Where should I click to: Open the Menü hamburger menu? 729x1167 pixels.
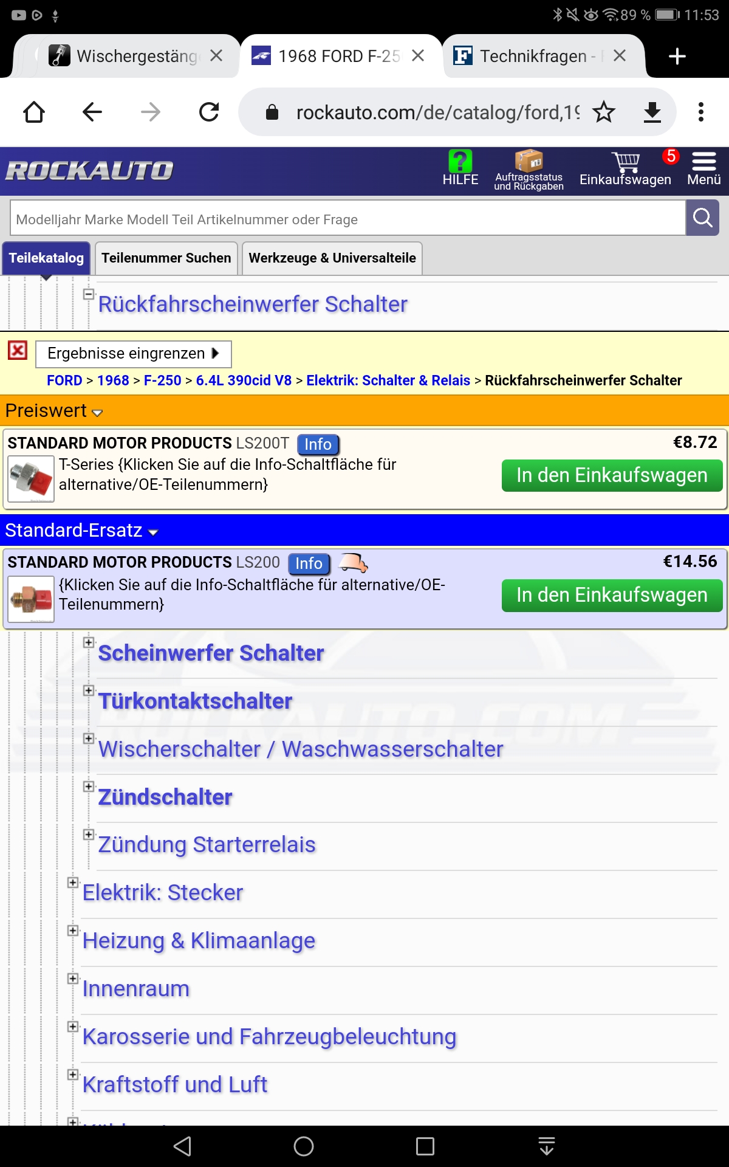(x=704, y=169)
